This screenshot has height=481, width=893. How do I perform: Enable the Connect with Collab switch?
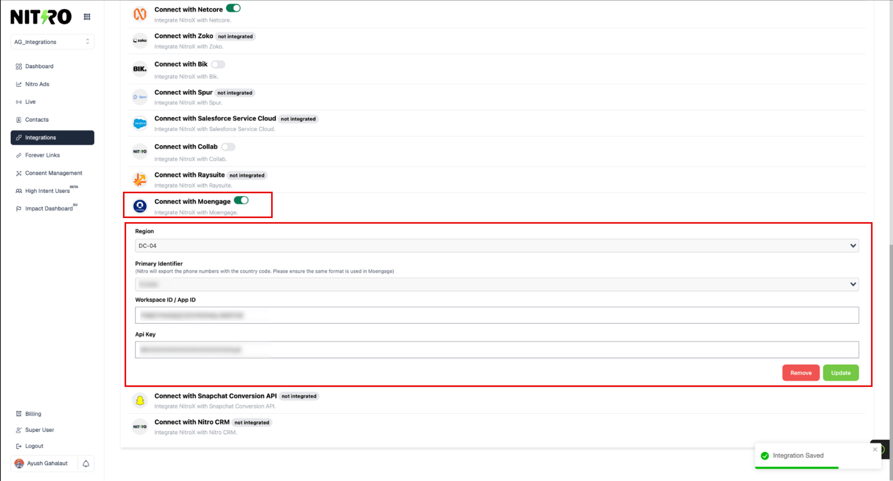[x=228, y=147]
